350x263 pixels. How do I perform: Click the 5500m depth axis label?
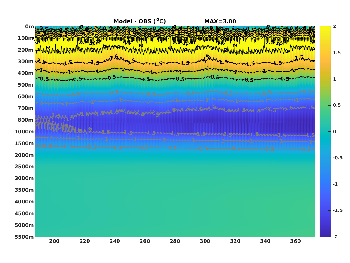[x=24, y=237]
